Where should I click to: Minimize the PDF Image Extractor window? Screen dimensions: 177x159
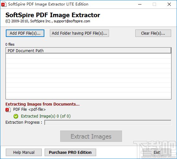tap(140, 4)
